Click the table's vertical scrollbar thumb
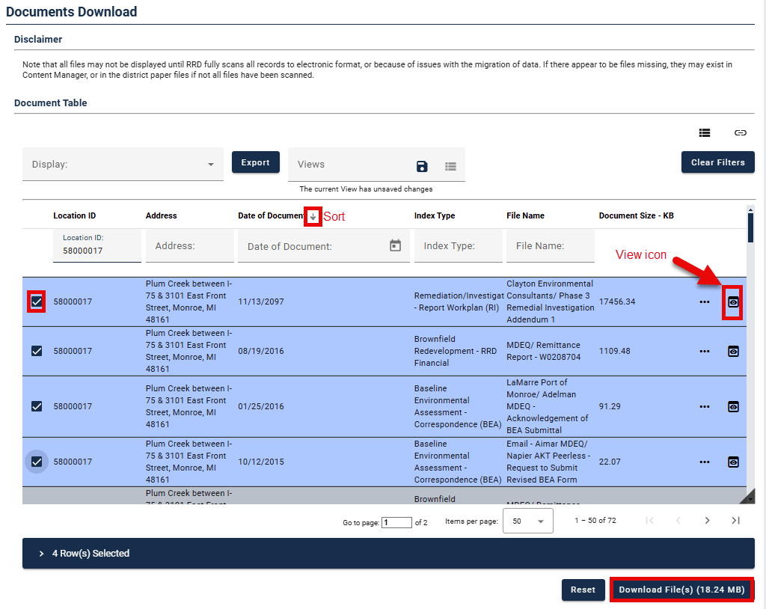Viewport: 766px width, 609px height. (750, 227)
